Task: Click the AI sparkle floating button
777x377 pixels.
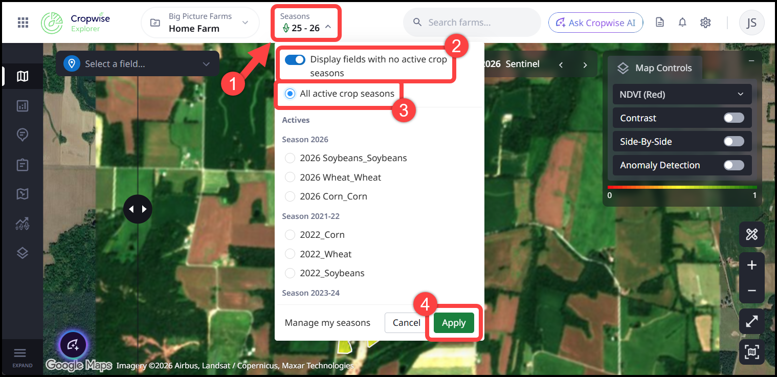Action: coord(73,345)
